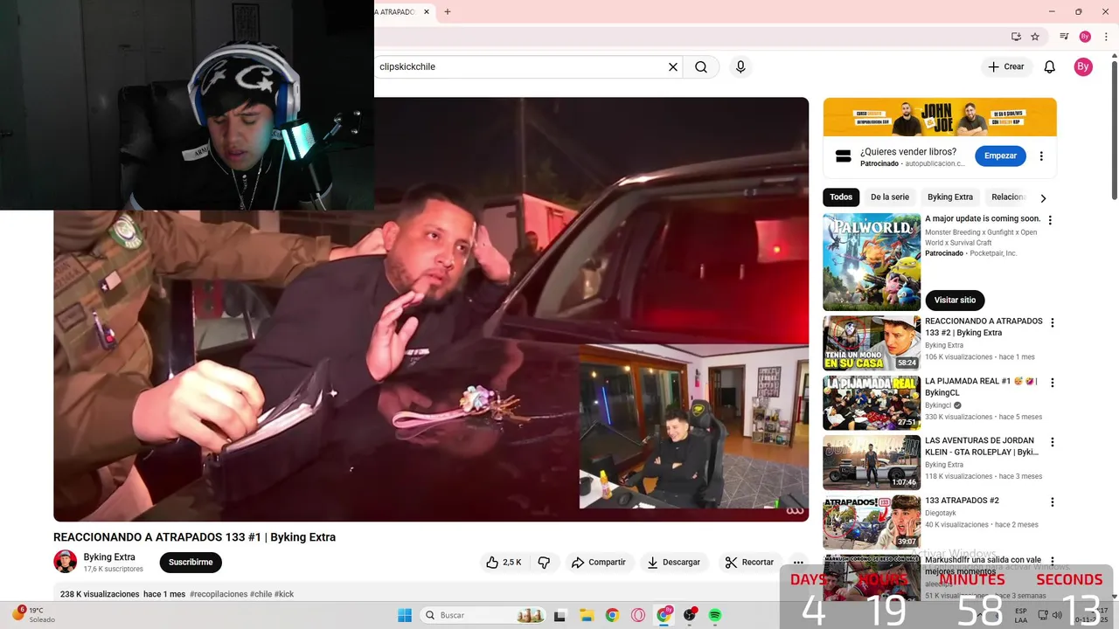The image size is (1119, 629).
Task: Click the Recortar clip button
Action: coord(749,563)
